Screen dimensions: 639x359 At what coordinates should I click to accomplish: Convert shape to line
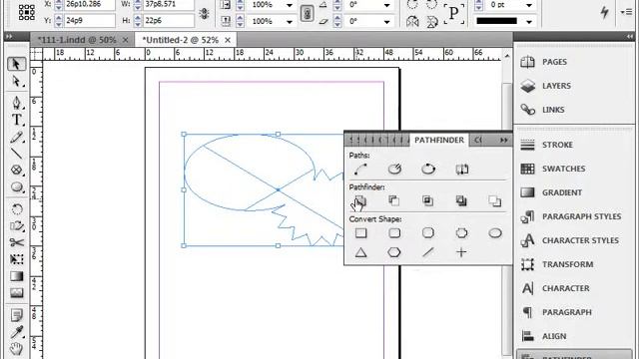pos(428,252)
